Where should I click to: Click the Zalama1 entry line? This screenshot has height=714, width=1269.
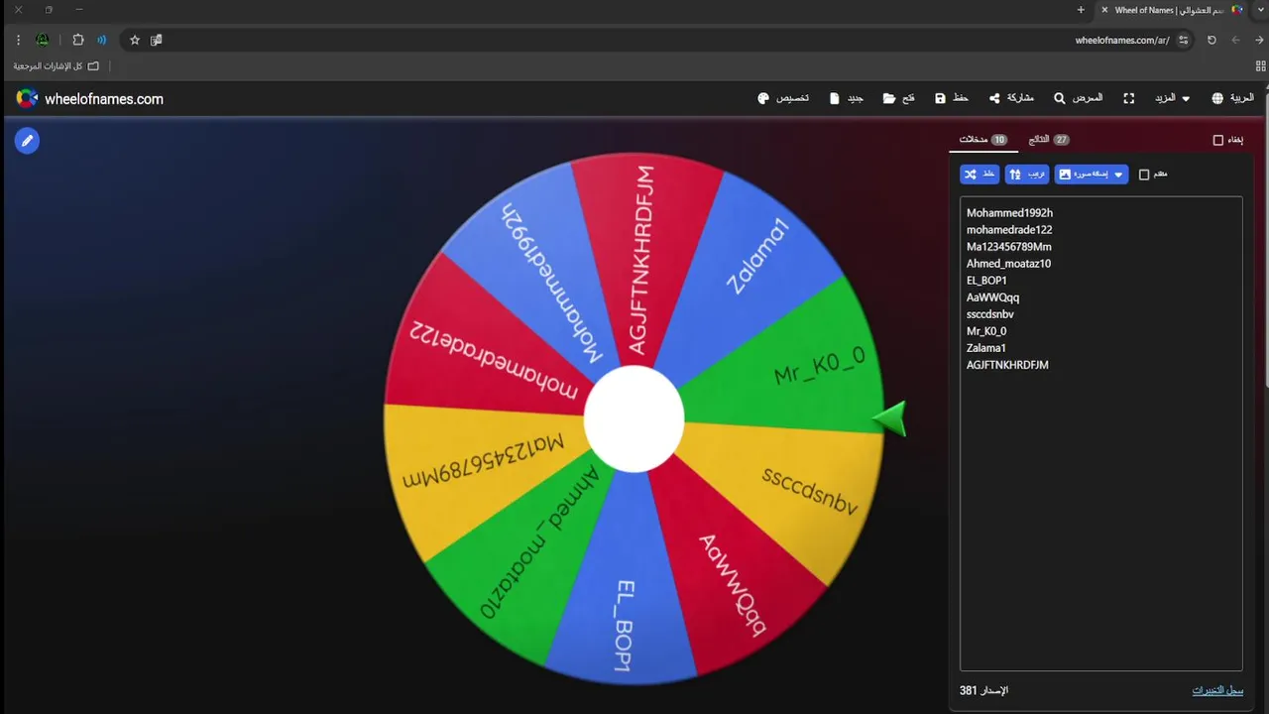pos(986,348)
